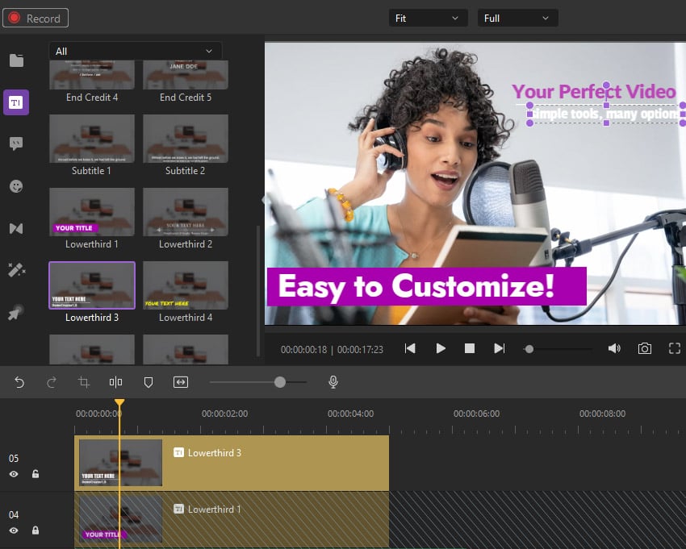
Task: Switch to the Subtitles panel tab
Action: pos(16,143)
